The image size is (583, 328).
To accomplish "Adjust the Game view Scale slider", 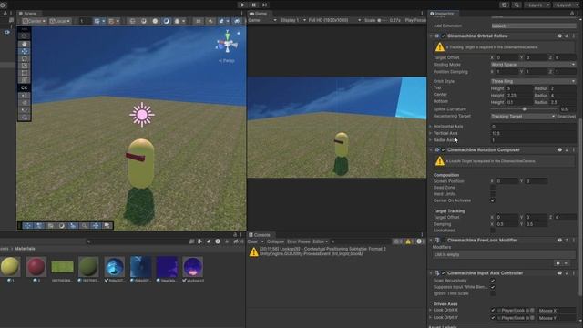I will (383, 20).
